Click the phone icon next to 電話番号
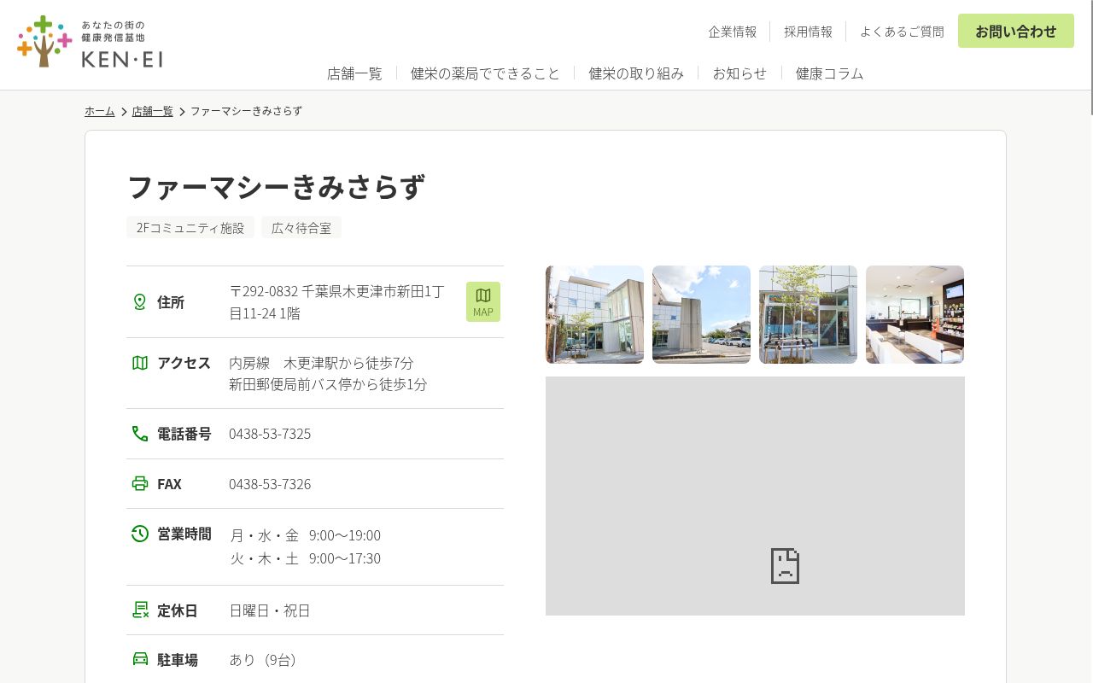The height and width of the screenshot is (683, 1093). click(x=140, y=434)
